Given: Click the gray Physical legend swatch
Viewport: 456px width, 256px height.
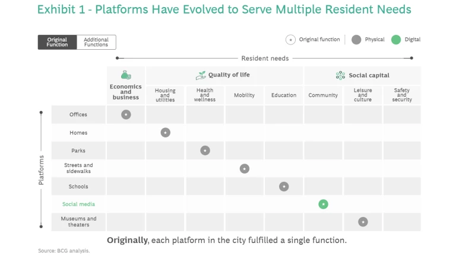Looking at the screenshot, I should [x=356, y=40].
